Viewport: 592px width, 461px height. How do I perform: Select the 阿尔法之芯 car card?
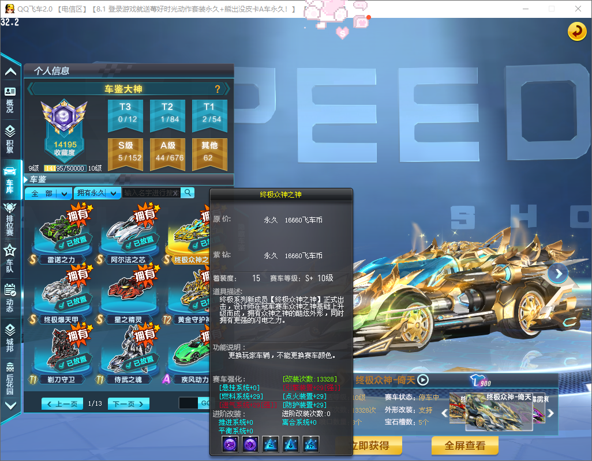(x=128, y=234)
